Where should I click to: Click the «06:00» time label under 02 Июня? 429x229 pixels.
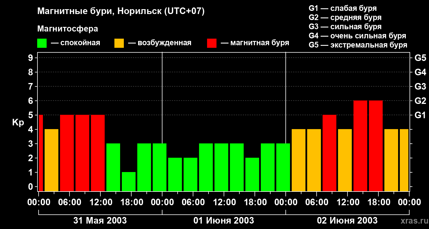tap(317, 202)
